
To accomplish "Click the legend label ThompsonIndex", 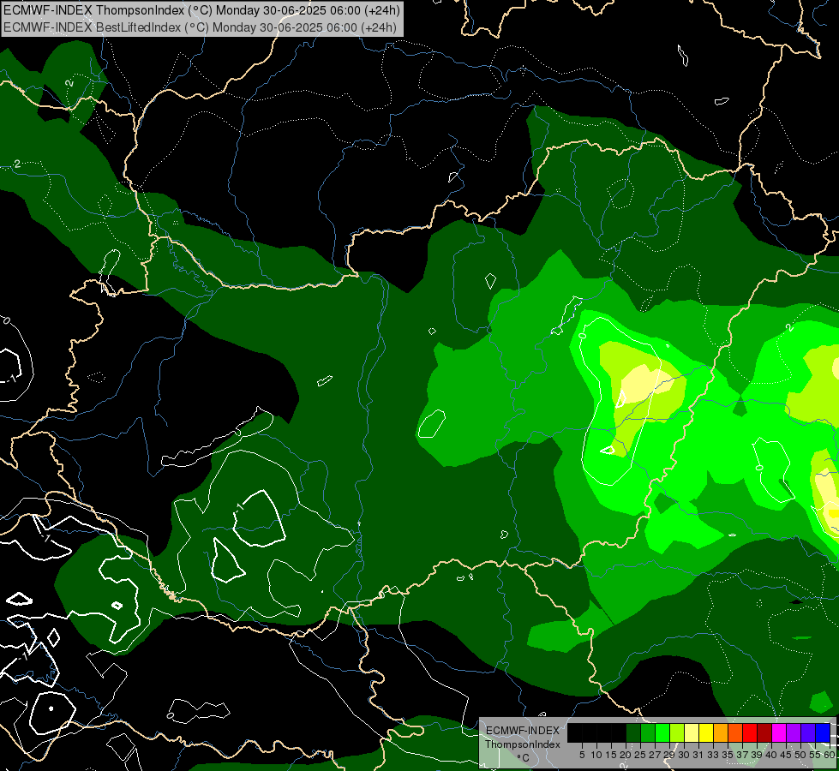I will (x=523, y=744).
